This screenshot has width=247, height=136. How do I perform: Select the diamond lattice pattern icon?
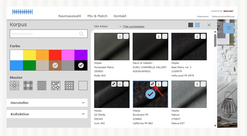(x=69, y=86)
